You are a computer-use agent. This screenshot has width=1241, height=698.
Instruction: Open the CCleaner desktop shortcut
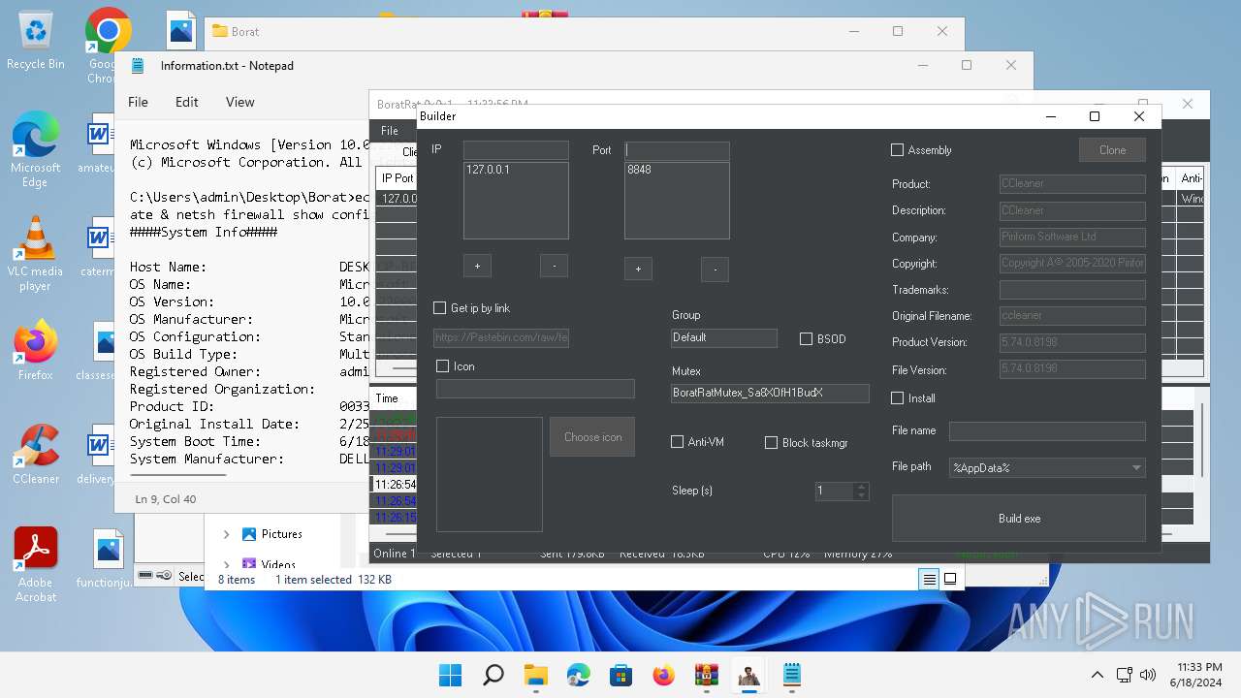[36, 455]
